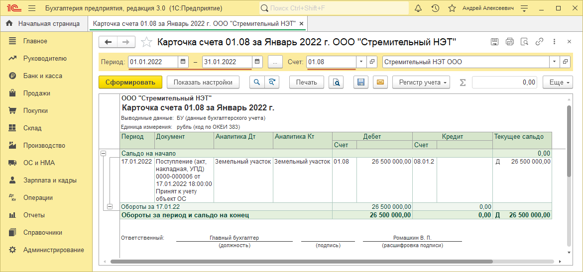Open the Отчеты section

(34, 215)
